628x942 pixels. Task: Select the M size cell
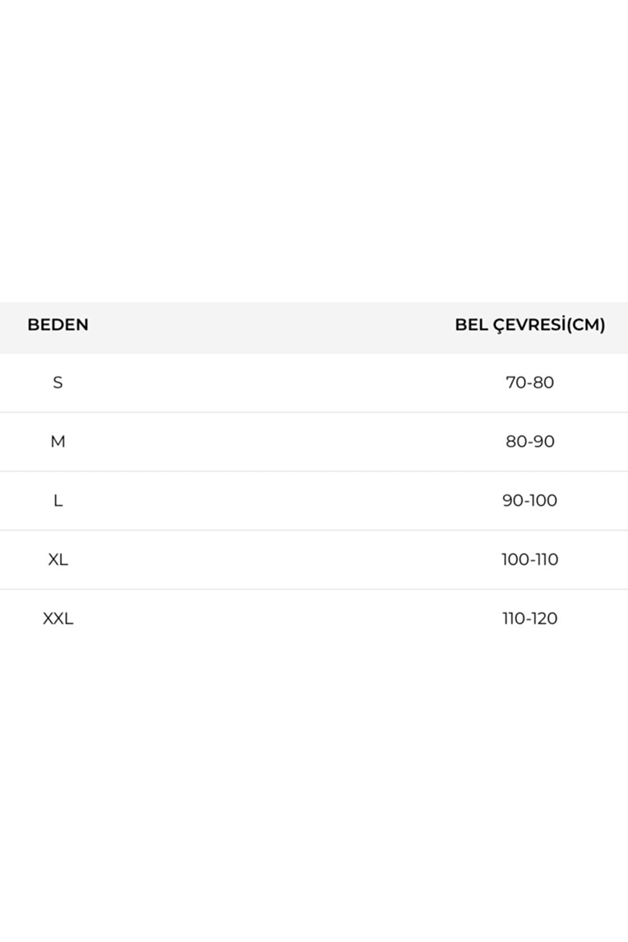pyautogui.click(x=58, y=442)
